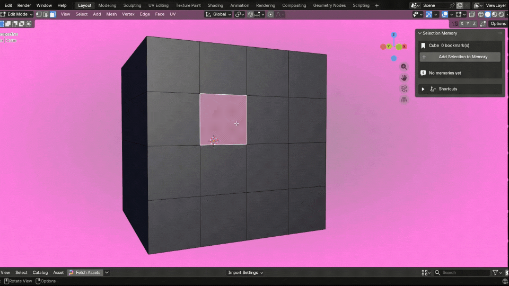Open gizmo options dropdown arrow

point(436,14)
